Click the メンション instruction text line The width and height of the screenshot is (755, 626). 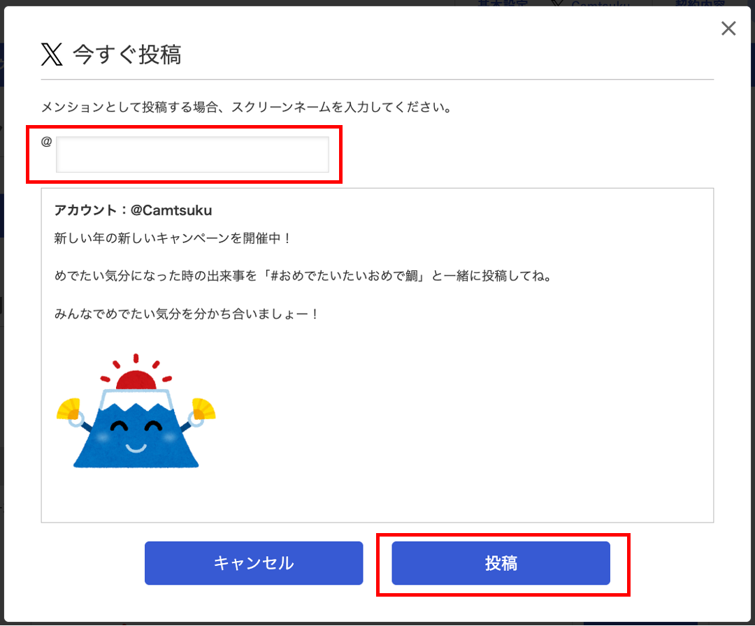(x=247, y=107)
